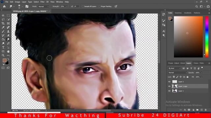Open the tool preset picker dropdown

[x=14, y=7]
